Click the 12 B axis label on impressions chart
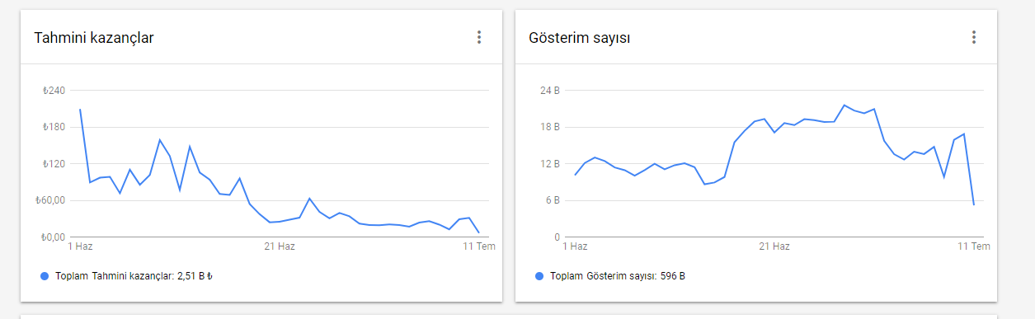This screenshot has width=1035, height=319. point(550,164)
